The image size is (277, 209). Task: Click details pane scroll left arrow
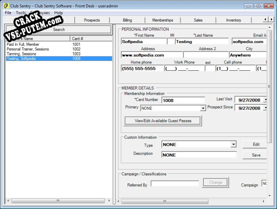point(118,201)
